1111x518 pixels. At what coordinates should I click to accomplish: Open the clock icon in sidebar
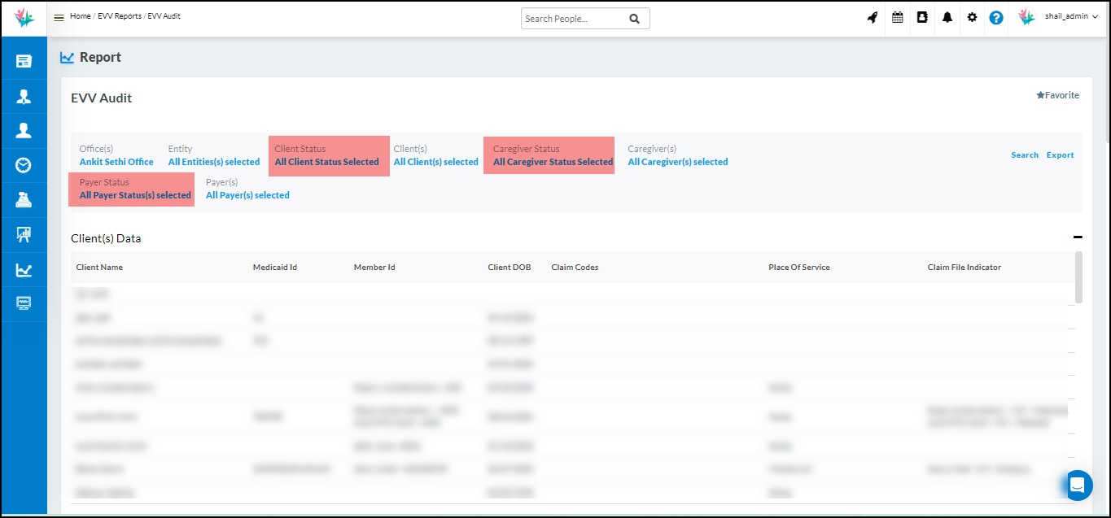coord(24,165)
